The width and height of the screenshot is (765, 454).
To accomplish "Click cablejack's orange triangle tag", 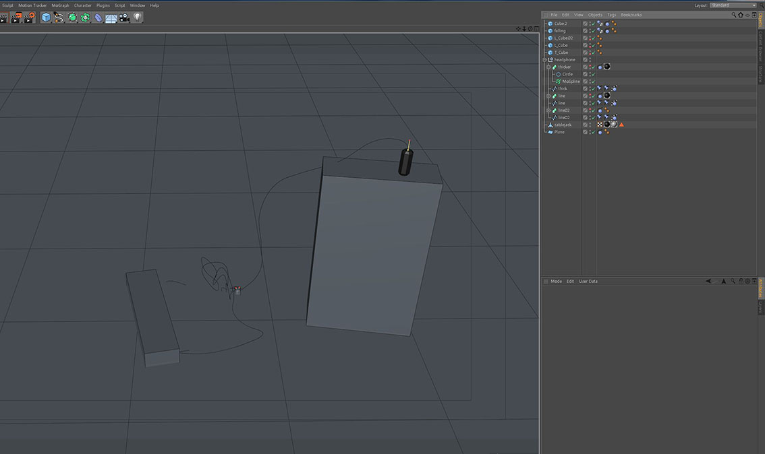I will (621, 125).
